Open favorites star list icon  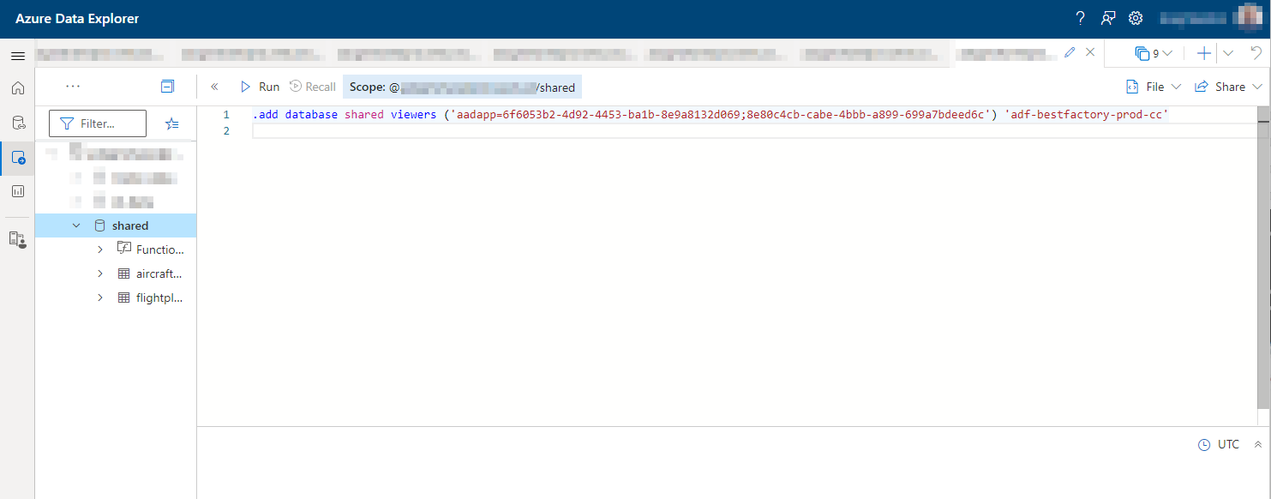pos(171,123)
